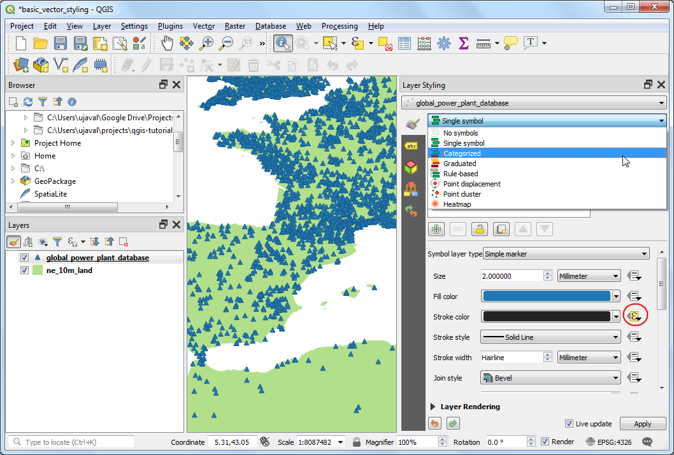Expand the GeoPackage tree item
Viewport: 674px width, 455px height.
13,181
